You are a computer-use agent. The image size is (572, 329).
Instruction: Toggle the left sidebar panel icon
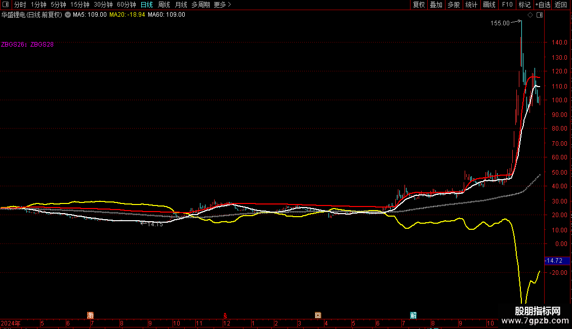point(6,5)
